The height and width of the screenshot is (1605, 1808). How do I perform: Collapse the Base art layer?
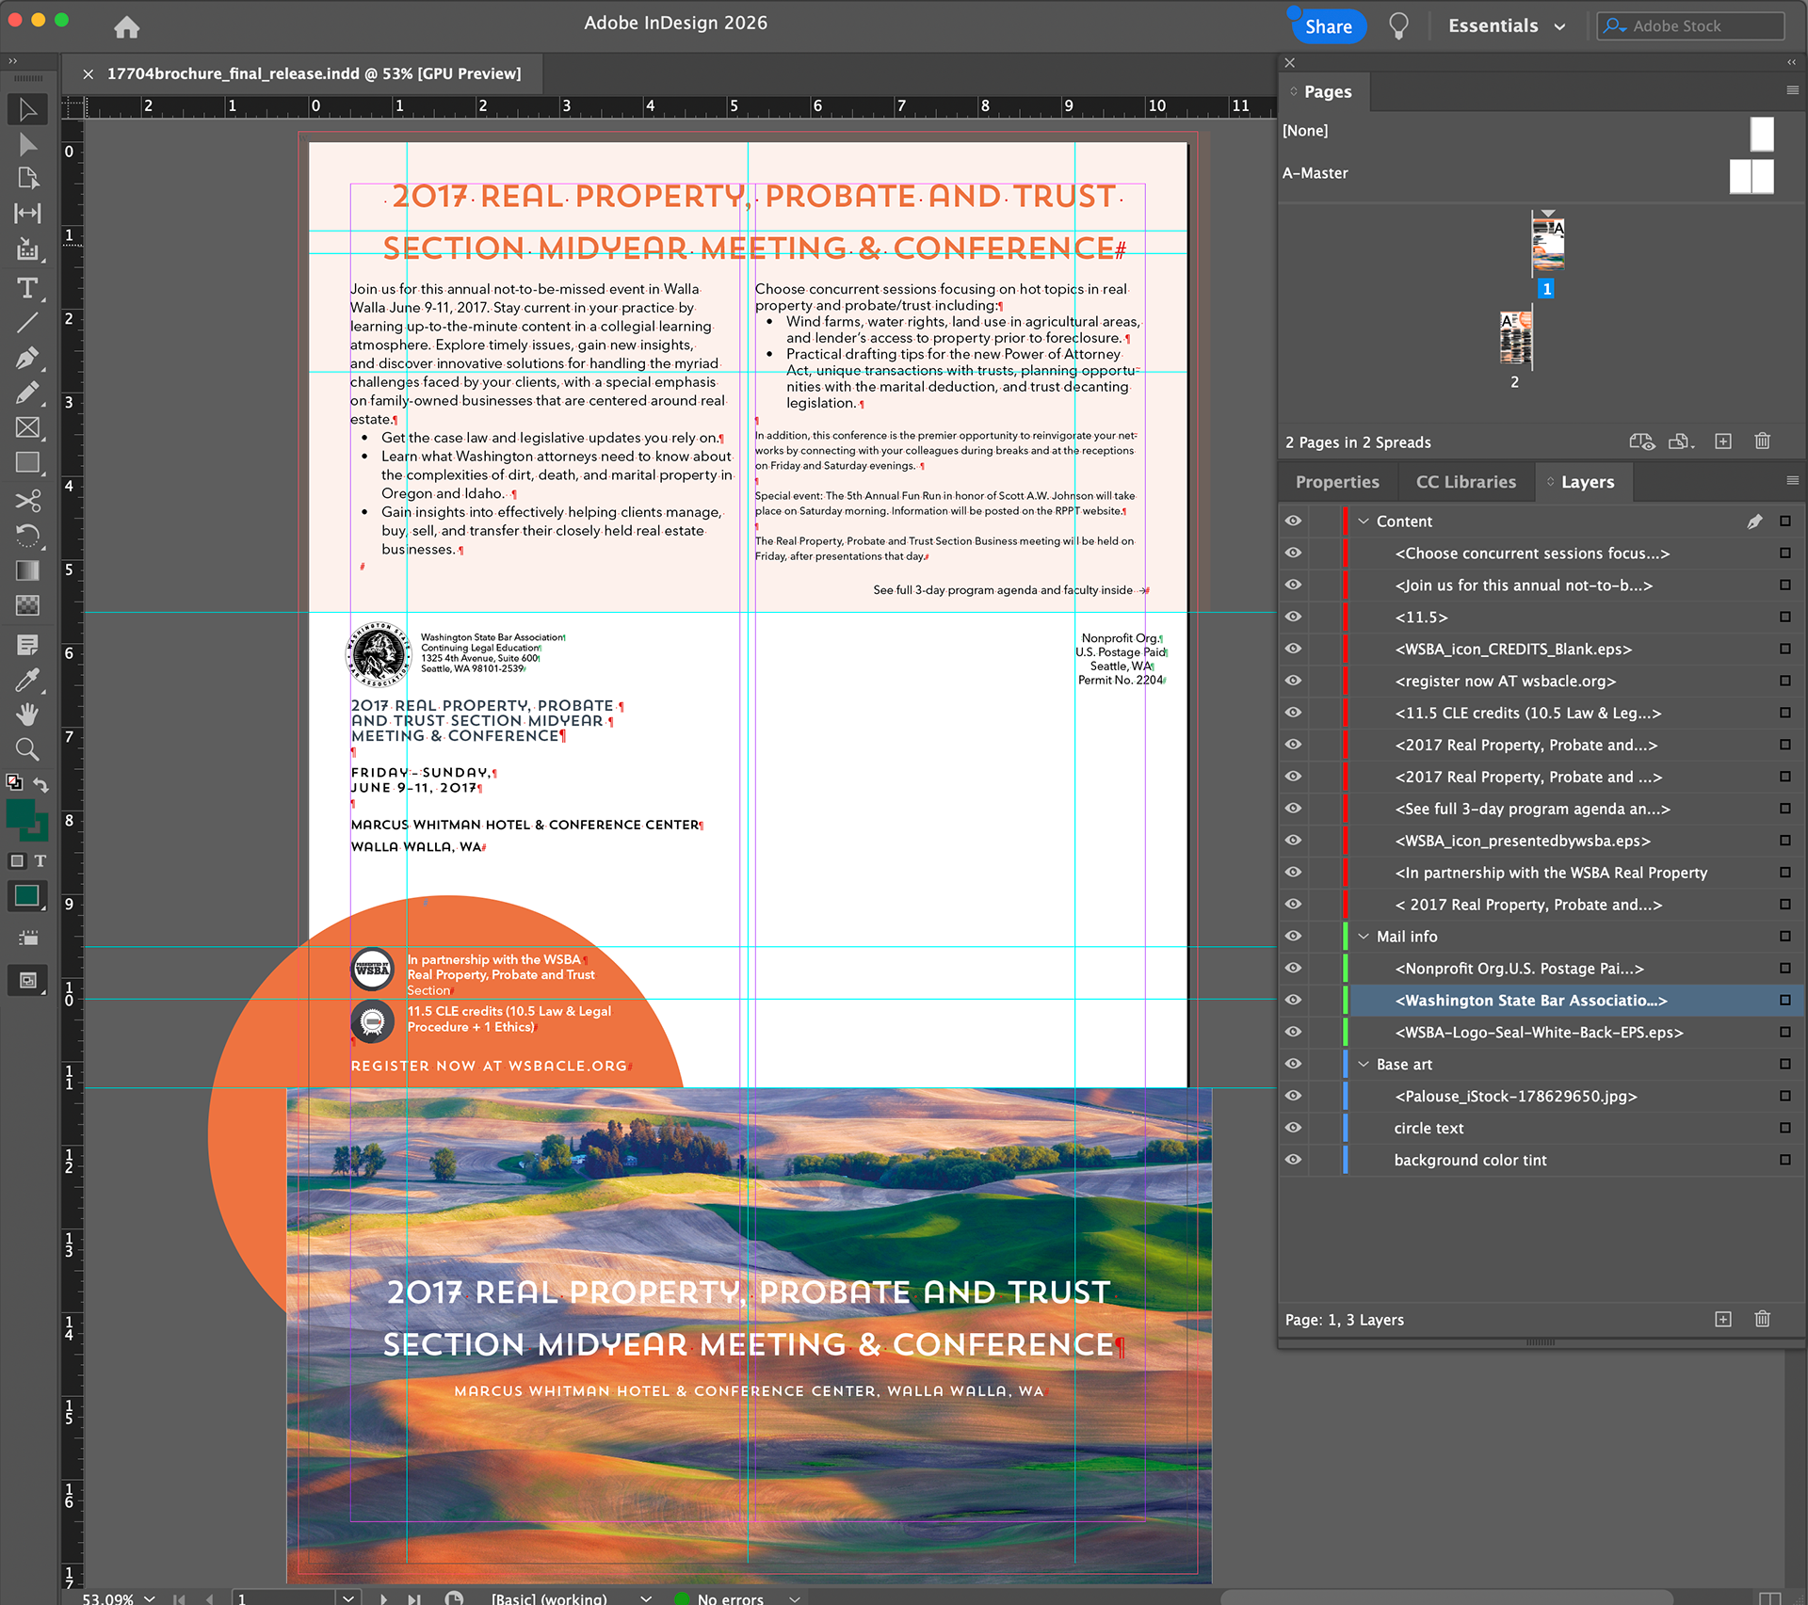click(1363, 1064)
